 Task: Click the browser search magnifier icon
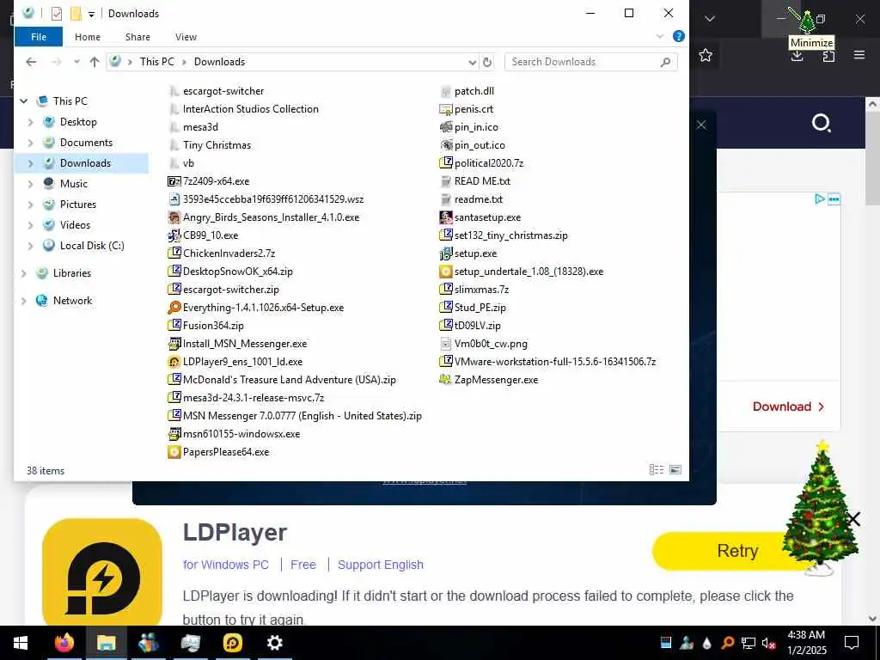(821, 122)
